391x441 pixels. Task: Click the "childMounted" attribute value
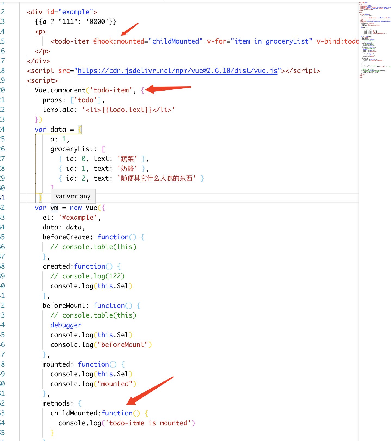pyautogui.click(x=178, y=41)
